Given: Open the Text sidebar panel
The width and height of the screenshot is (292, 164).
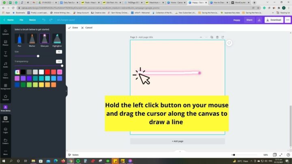Looking at the screenshot, I should [5, 54].
